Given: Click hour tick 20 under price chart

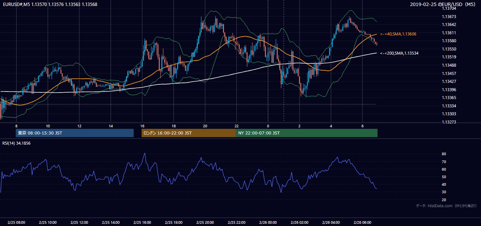Looking at the screenshot, I should click(205, 126).
